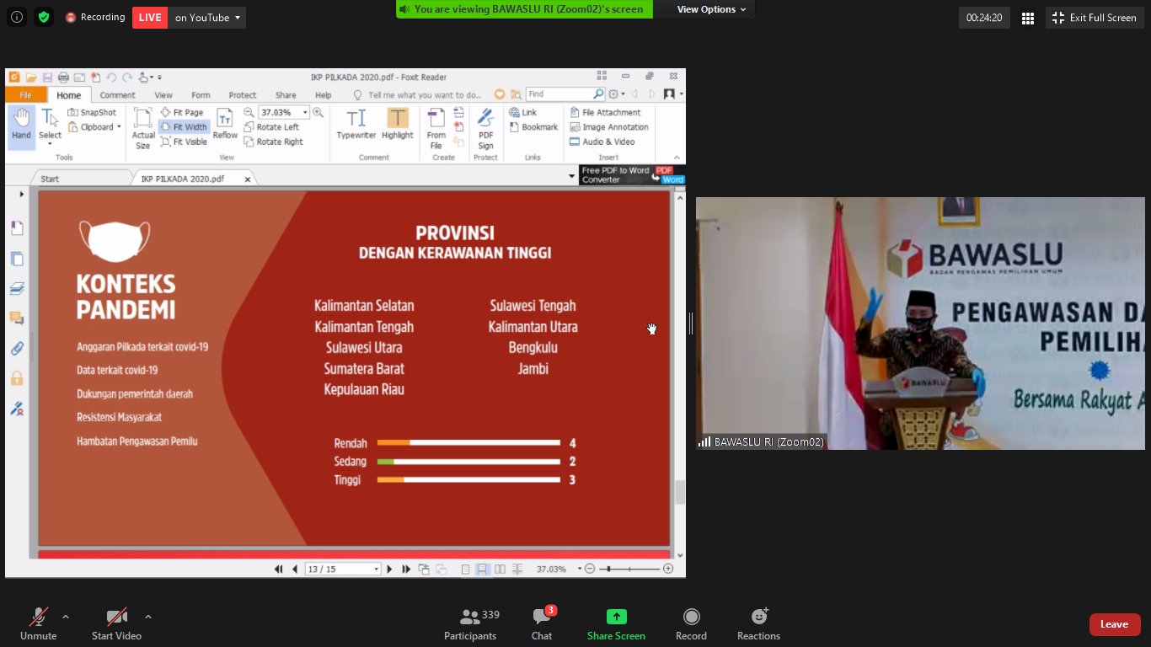Expand the View Options dropdown
The height and width of the screenshot is (647, 1151).
coord(711,9)
